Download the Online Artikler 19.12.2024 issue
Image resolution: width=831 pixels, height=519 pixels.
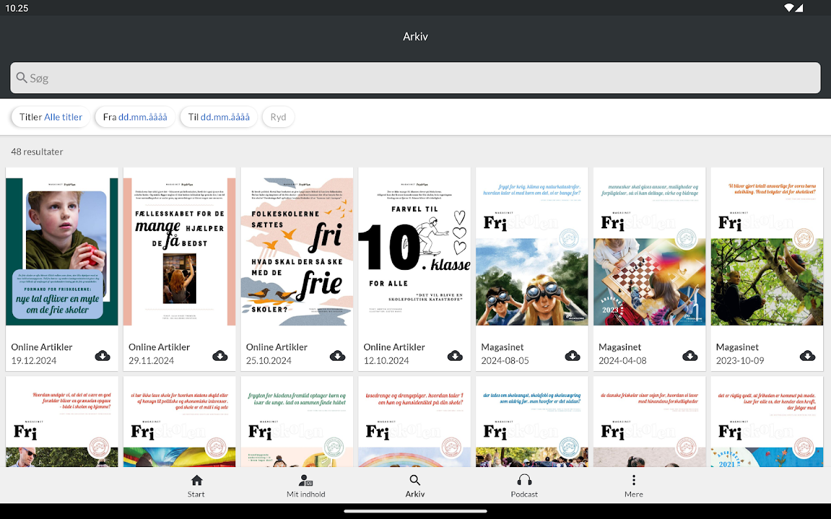point(103,356)
